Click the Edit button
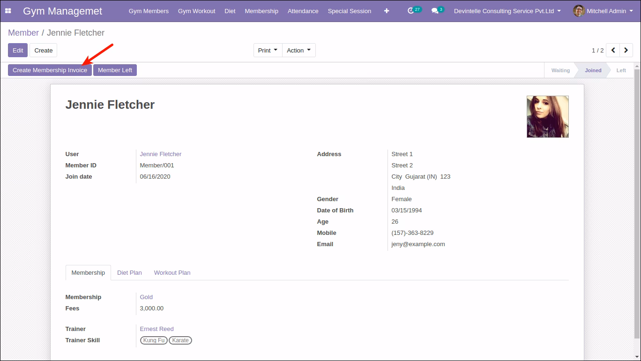The width and height of the screenshot is (641, 361). pyautogui.click(x=18, y=50)
